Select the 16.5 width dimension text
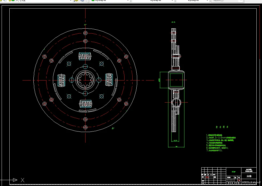 click(175, 141)
